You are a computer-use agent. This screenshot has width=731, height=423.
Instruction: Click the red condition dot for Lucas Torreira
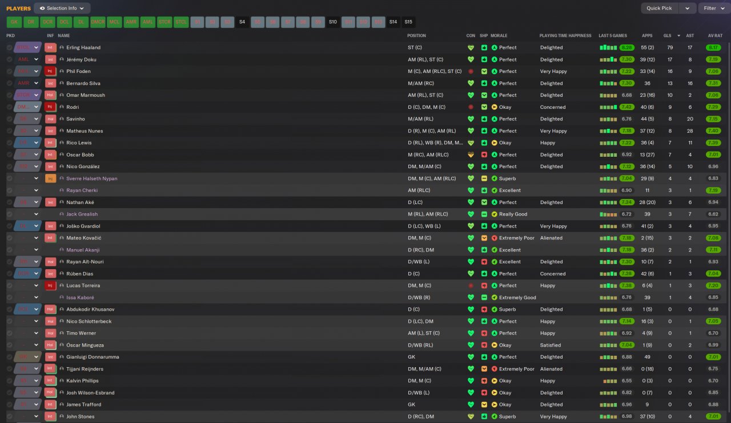[471, 286]
